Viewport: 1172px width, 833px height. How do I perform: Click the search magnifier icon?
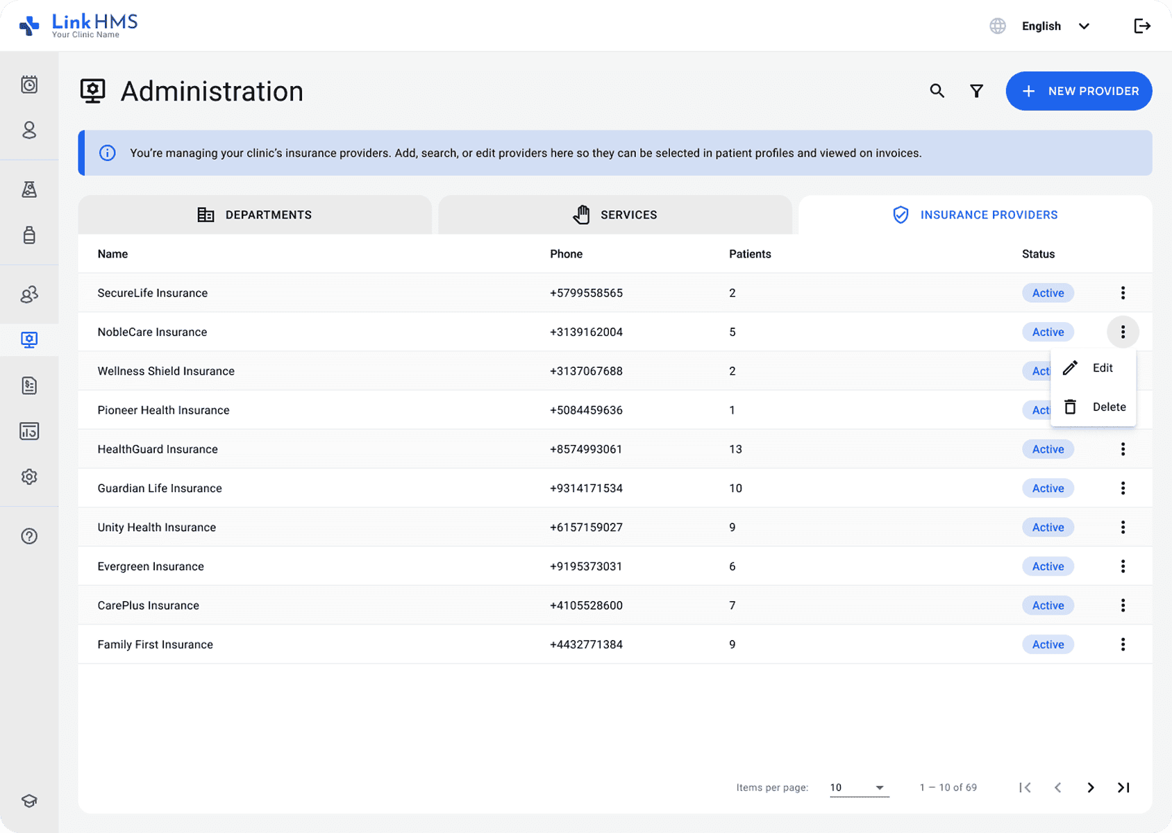coord(937,91)
